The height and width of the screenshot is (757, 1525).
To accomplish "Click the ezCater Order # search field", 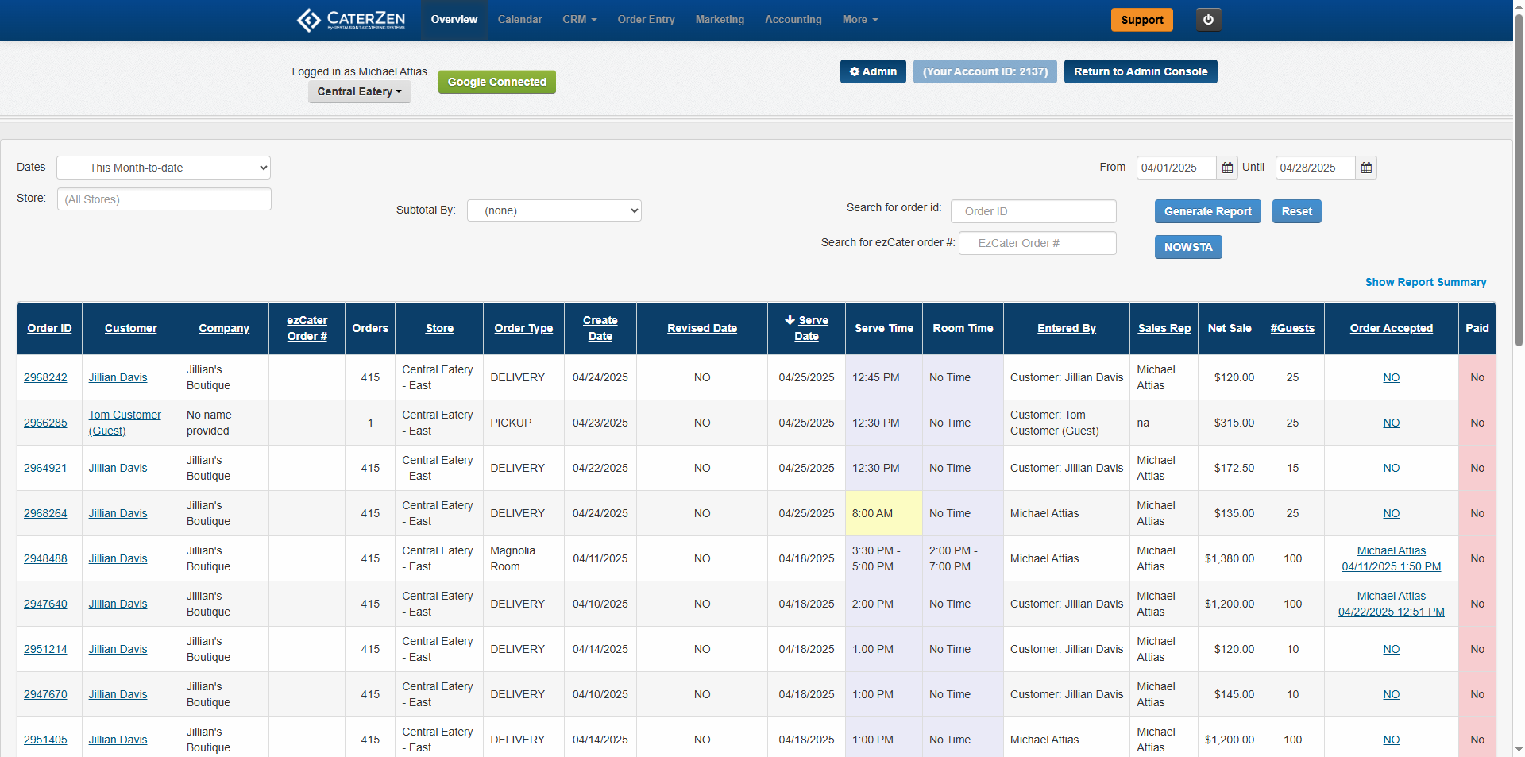I will 1037,243.
